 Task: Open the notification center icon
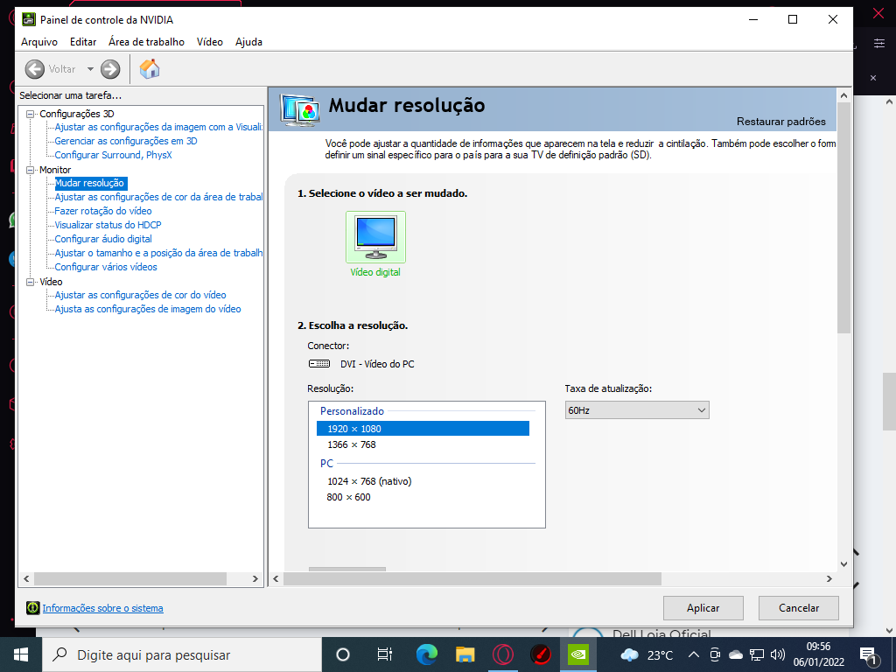click(x=868, y=655)
